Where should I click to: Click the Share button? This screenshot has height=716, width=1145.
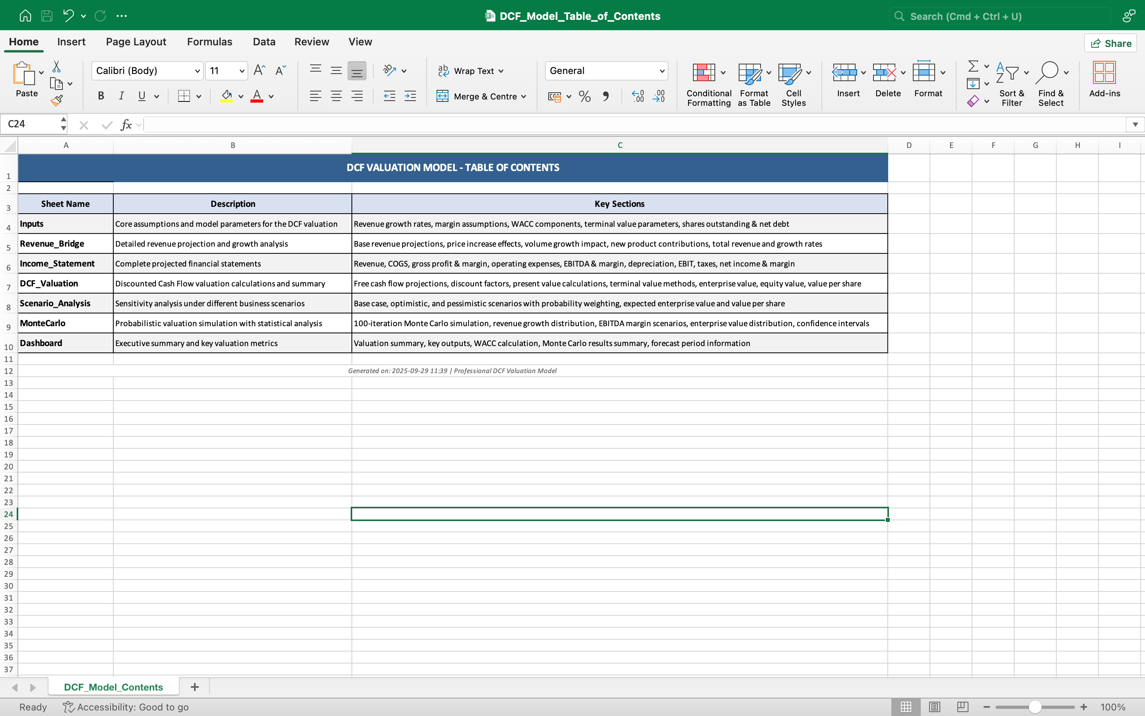1110,44
